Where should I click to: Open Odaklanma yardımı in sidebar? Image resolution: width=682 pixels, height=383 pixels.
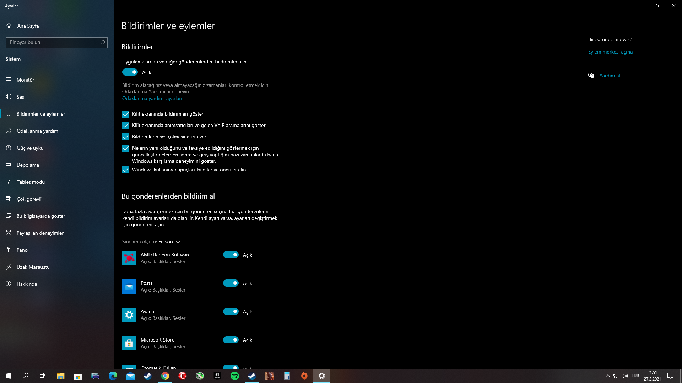pos(38,131)
